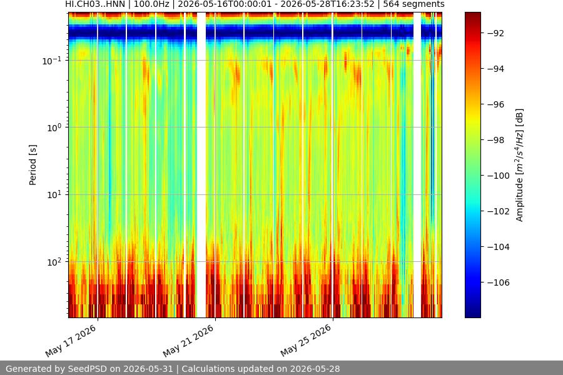Click the 10¹ period tick label
This screenshot has width=563, height=375.
click(x=54, y=195)
